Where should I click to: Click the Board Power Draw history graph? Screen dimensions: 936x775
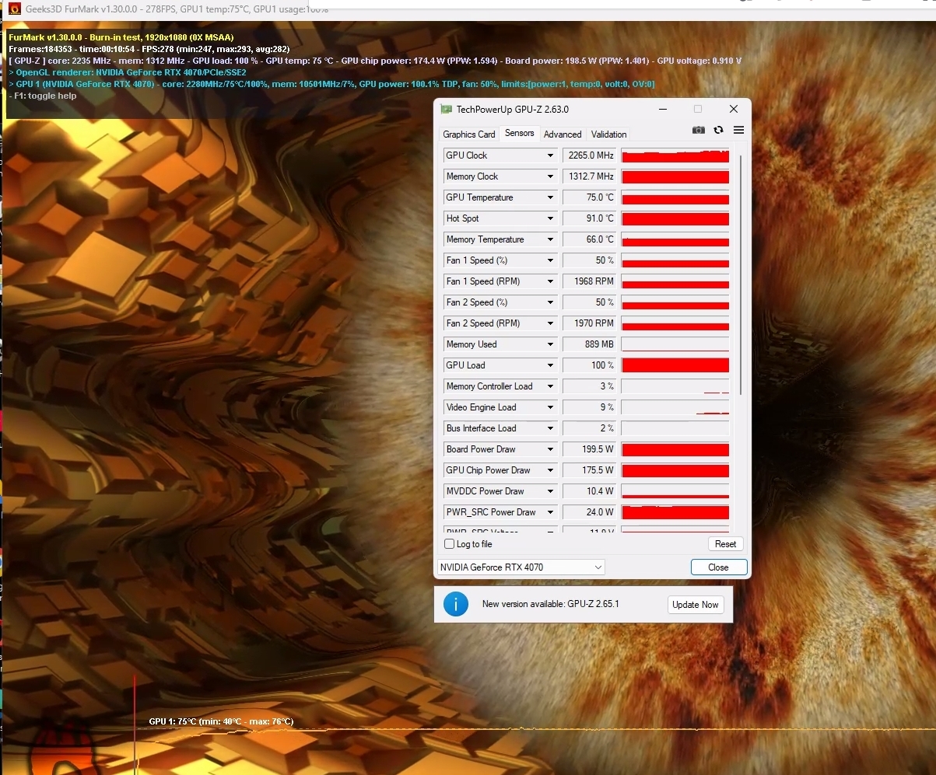click(x=675, y=449)
